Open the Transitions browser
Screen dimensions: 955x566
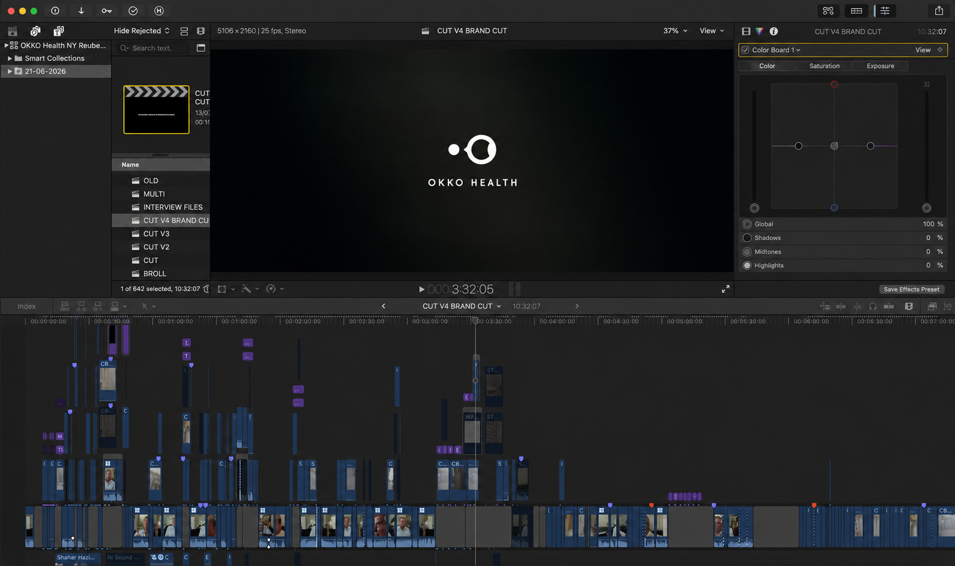click(947, 306)
